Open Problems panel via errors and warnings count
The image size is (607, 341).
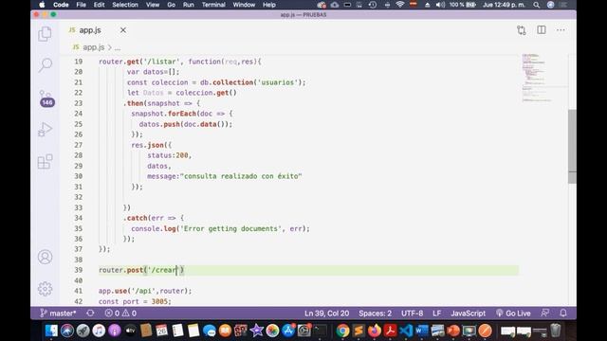120,314
